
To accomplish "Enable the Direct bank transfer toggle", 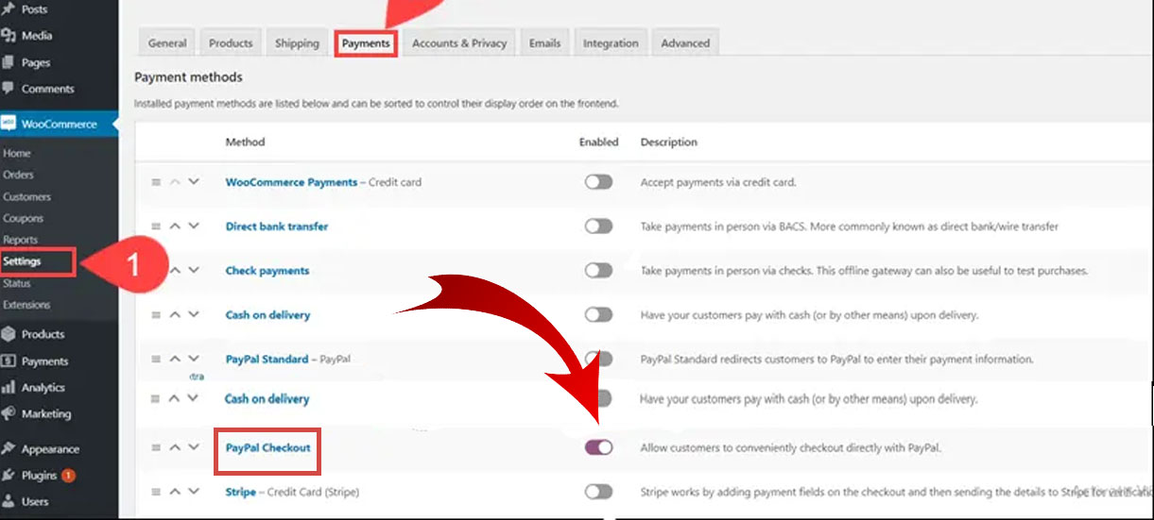I will [597, 226].
